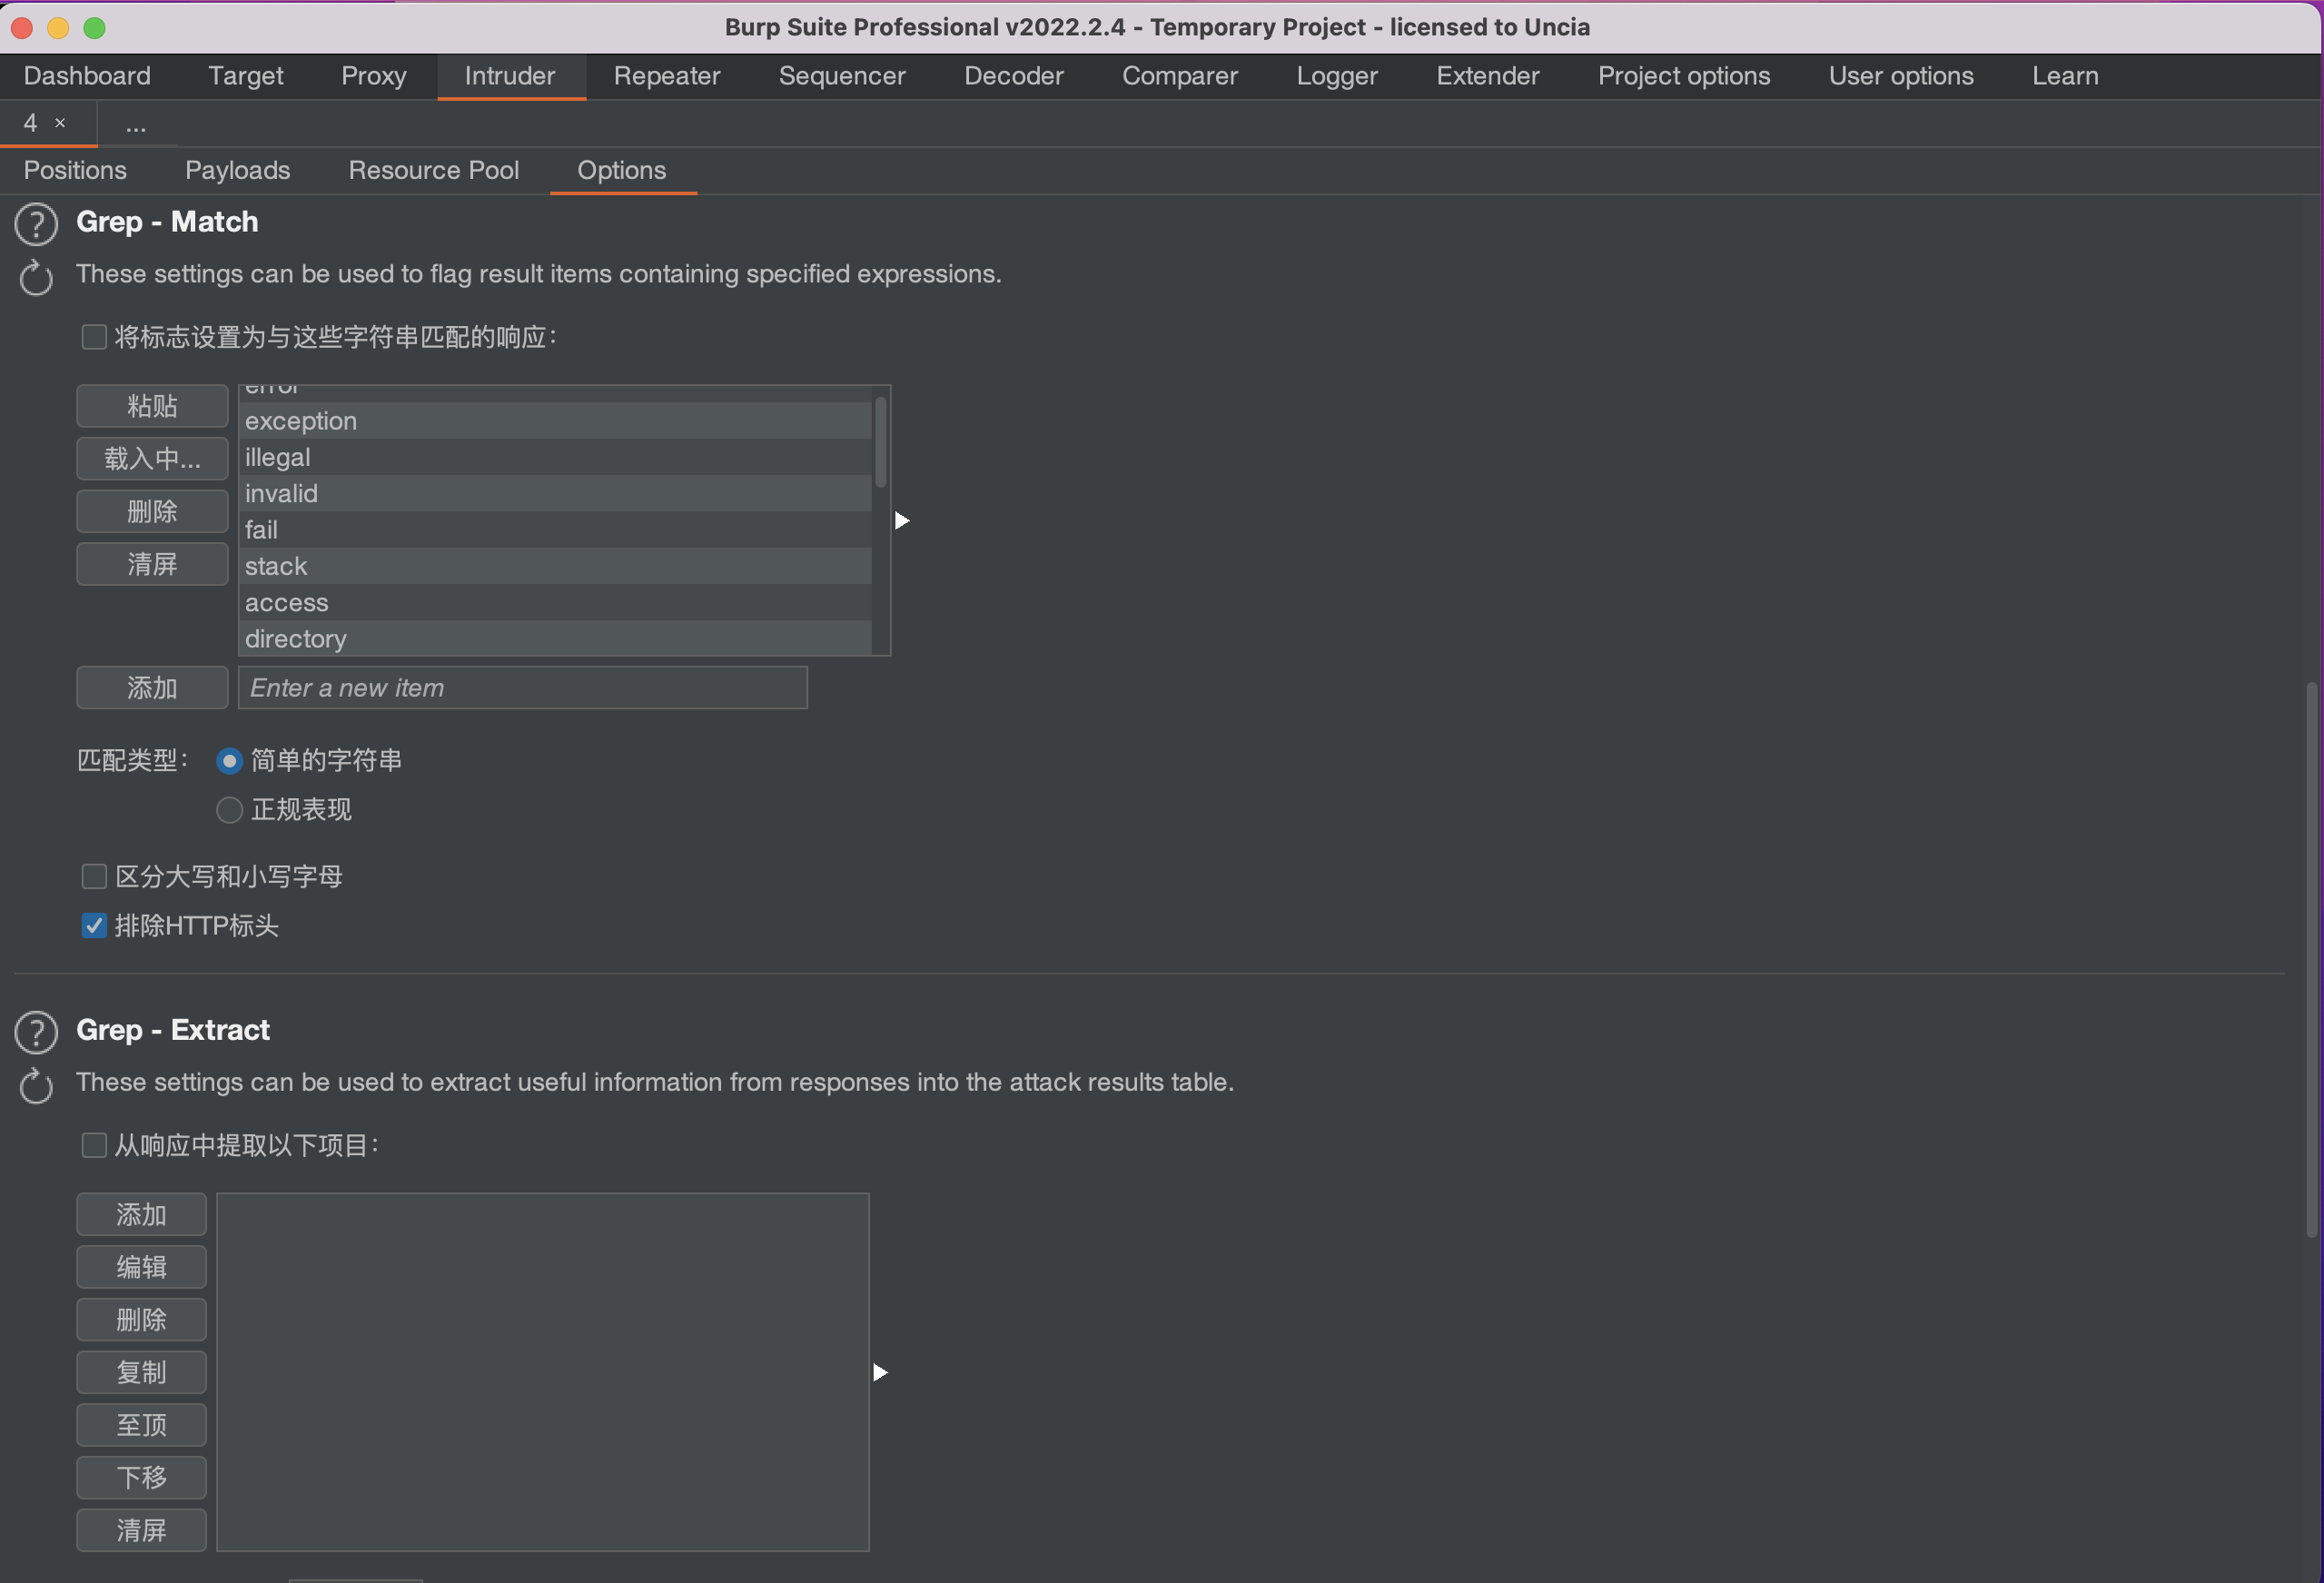Close attack tab 4 with its × icon
Viewport: 2324px width, 1583px height.
click(58, 123)
